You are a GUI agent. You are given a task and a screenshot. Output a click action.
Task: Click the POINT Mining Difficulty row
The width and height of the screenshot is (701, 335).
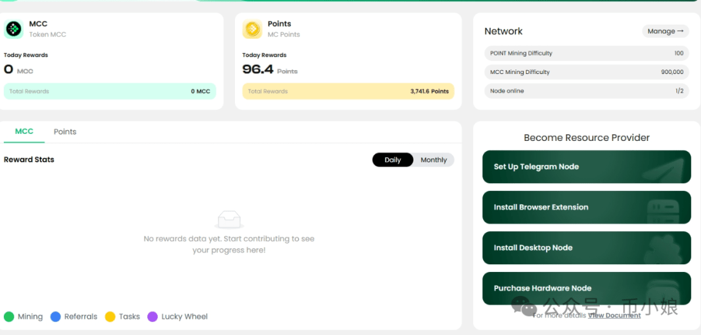[x=587, y=53]
